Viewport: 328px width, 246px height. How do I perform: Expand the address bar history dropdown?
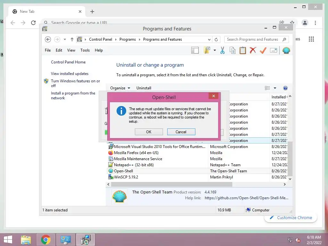click(209, 39)
